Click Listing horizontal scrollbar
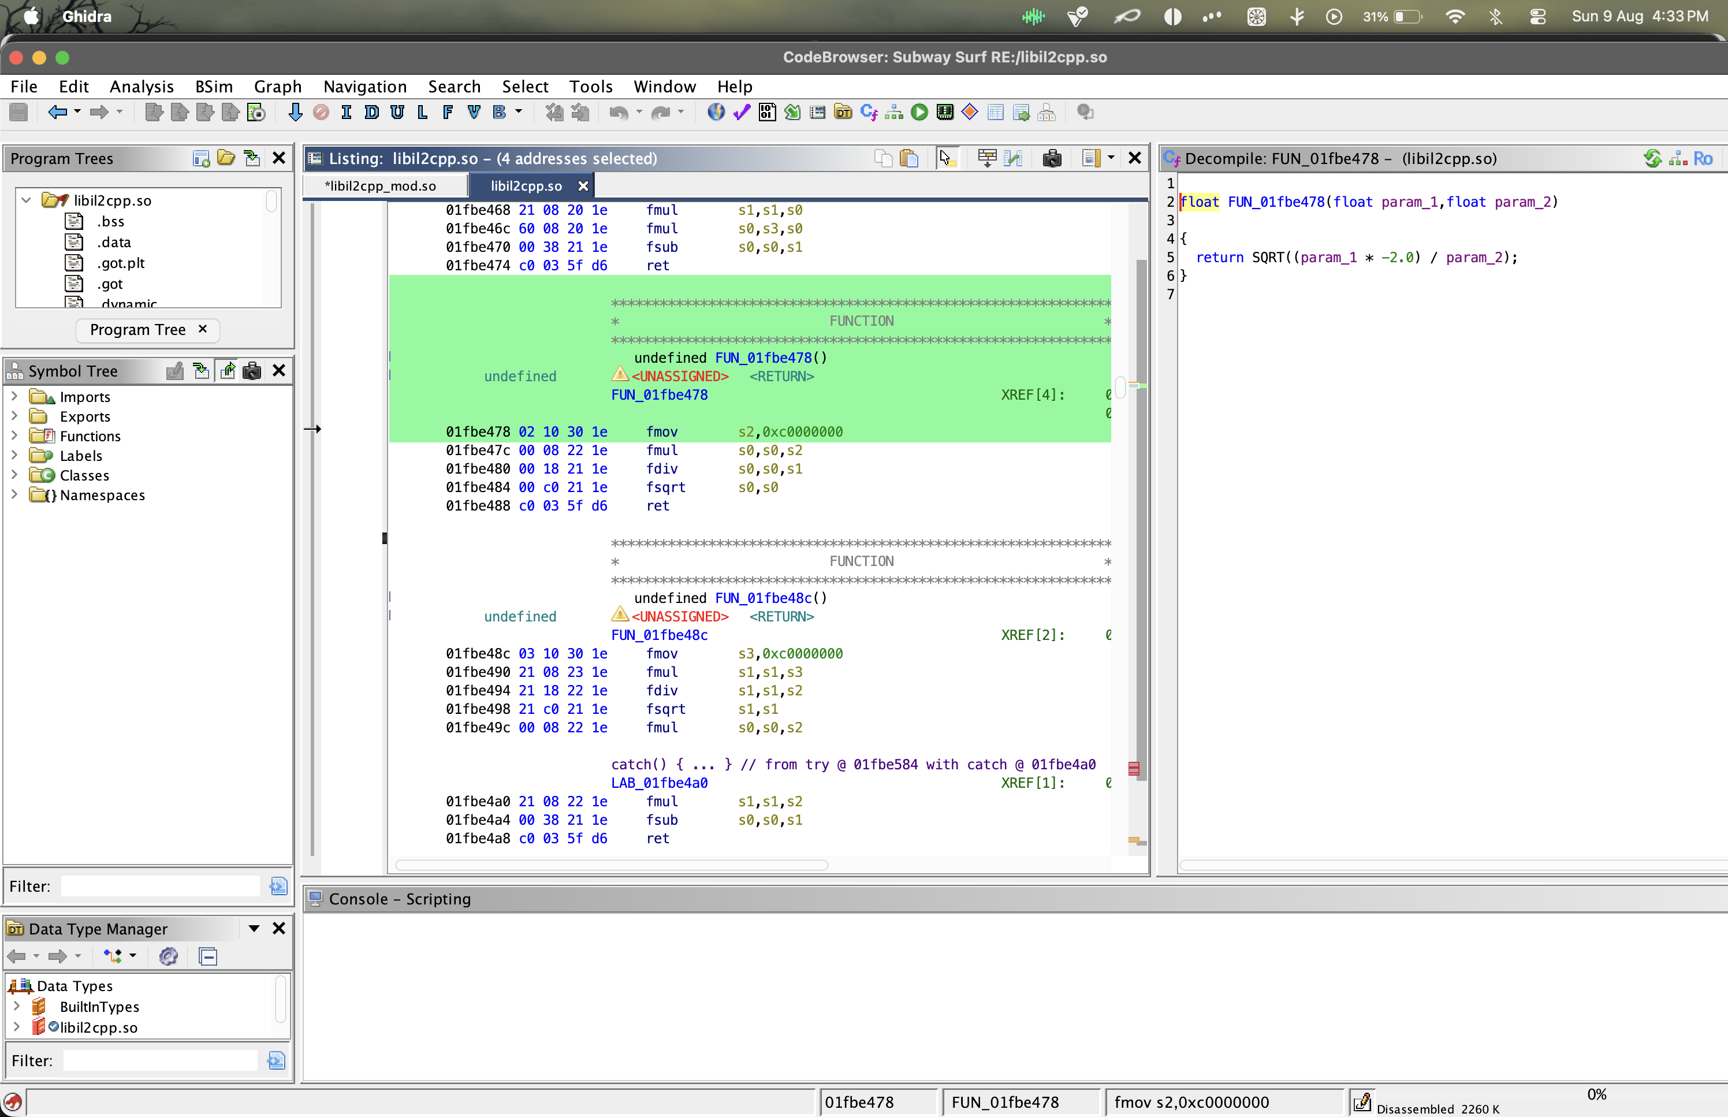Viewport: 1728px width, 1117px height. coord(611,865)
